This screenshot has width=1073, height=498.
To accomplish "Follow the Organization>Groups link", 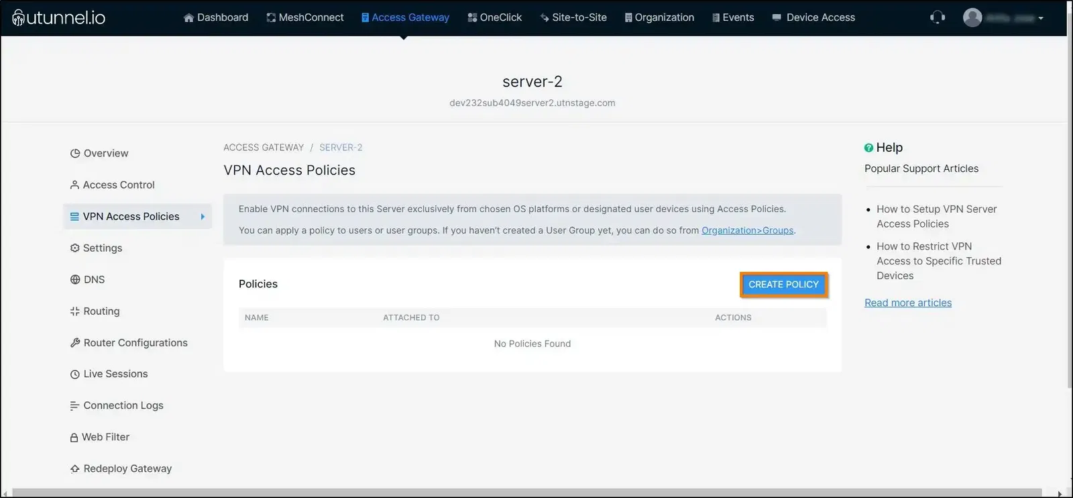I will pos(747,230).
